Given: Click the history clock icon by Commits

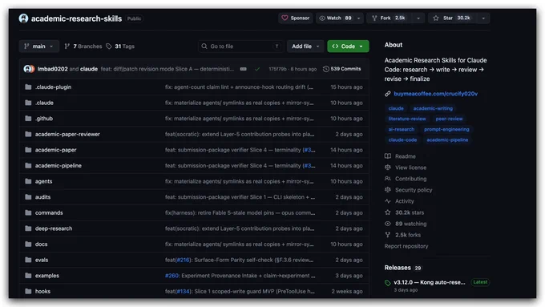Looking at the screenshot, I should pos(325,69).
